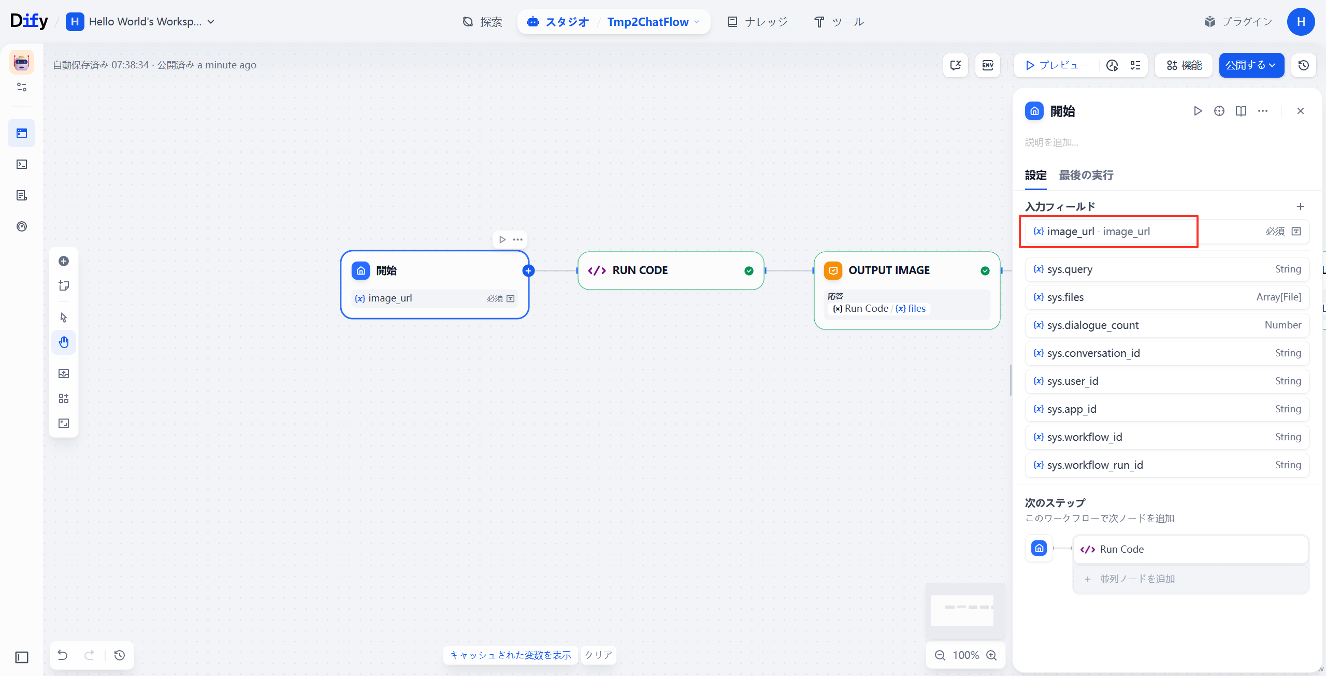
Task: Open the logs icon in left sidebar
Action: point(22,195)
